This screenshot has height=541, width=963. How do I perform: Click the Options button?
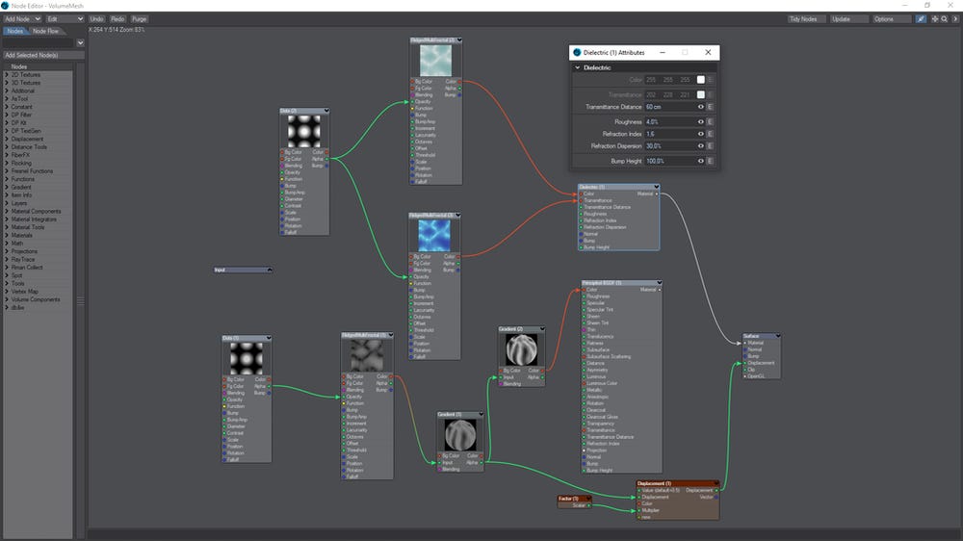(x=891, y=19)
